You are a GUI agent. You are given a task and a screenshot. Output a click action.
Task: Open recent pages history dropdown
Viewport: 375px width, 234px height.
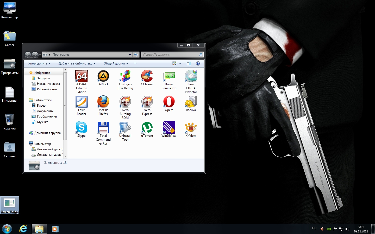tap(40, 55)
